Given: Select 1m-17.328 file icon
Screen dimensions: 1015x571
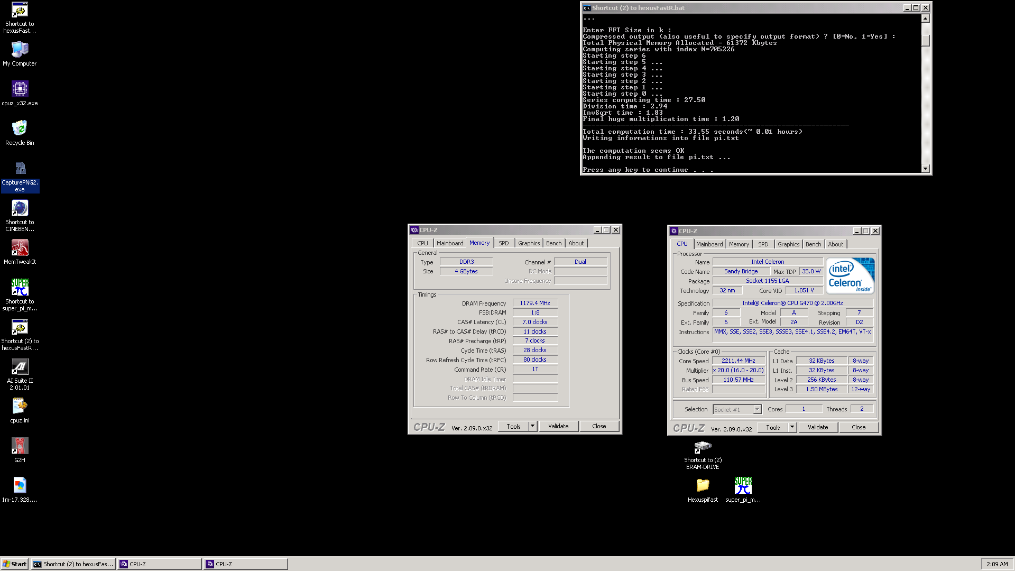Looking at the screenshot, I should click(x=20, y=490).
